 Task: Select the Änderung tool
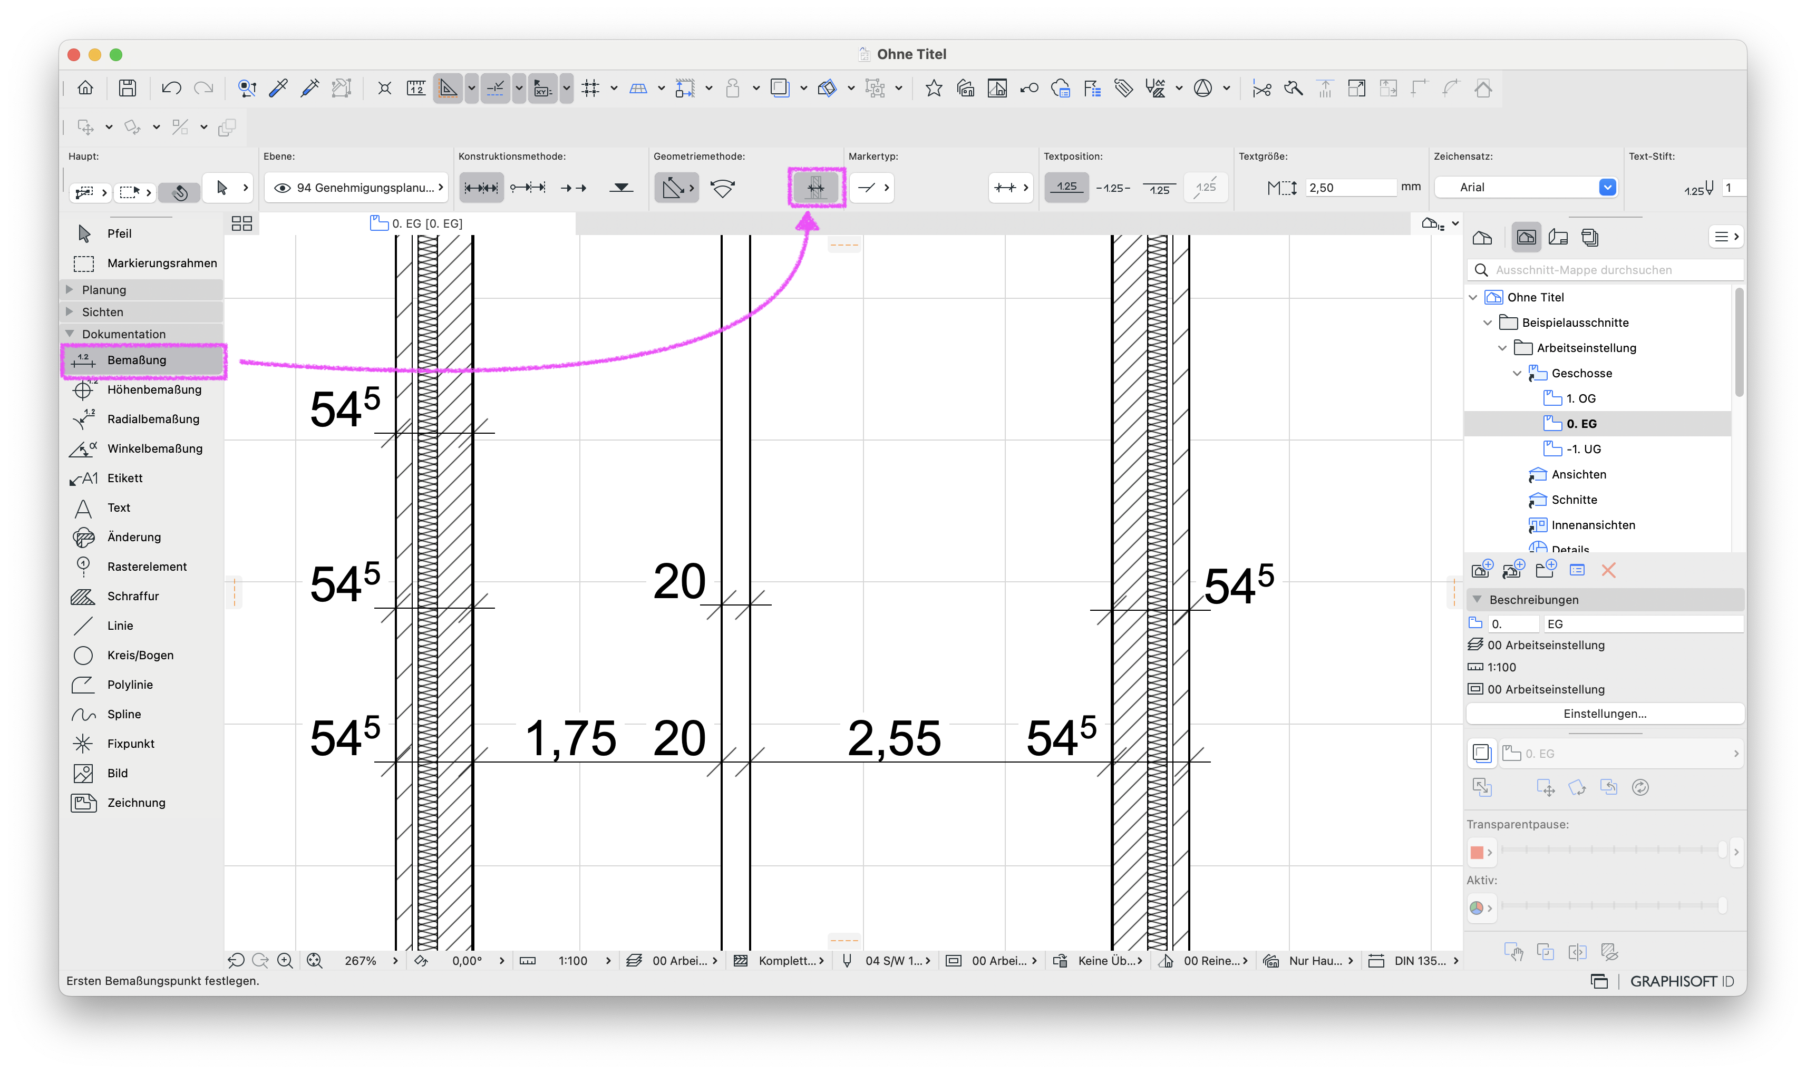[142, 537]
